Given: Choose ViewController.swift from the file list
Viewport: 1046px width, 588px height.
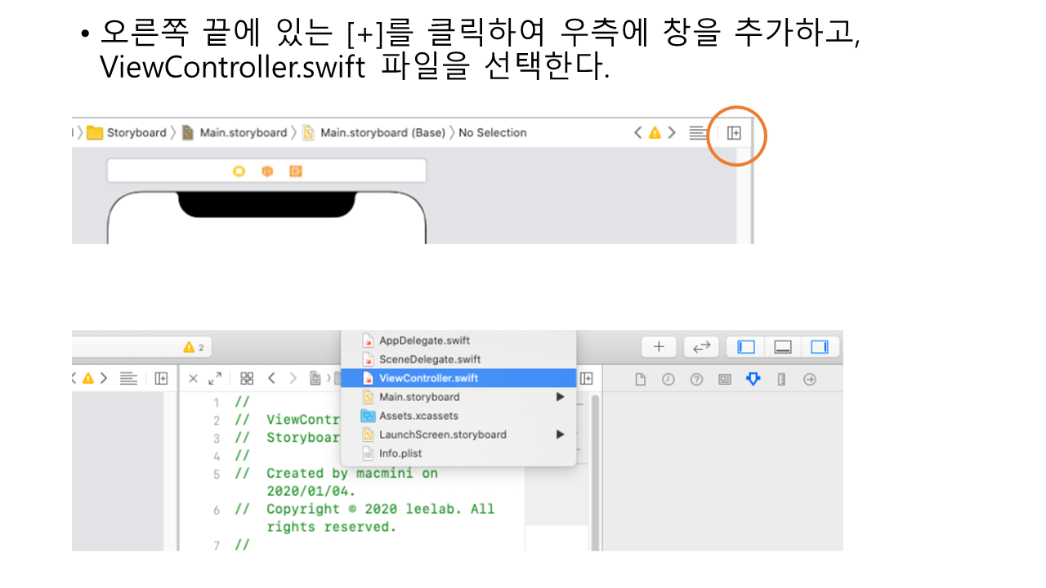Looking at the screenshot, I should tap(428, 378).
